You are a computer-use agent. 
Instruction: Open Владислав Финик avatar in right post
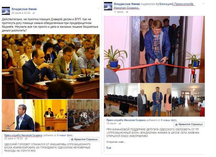tap(108, 6)
